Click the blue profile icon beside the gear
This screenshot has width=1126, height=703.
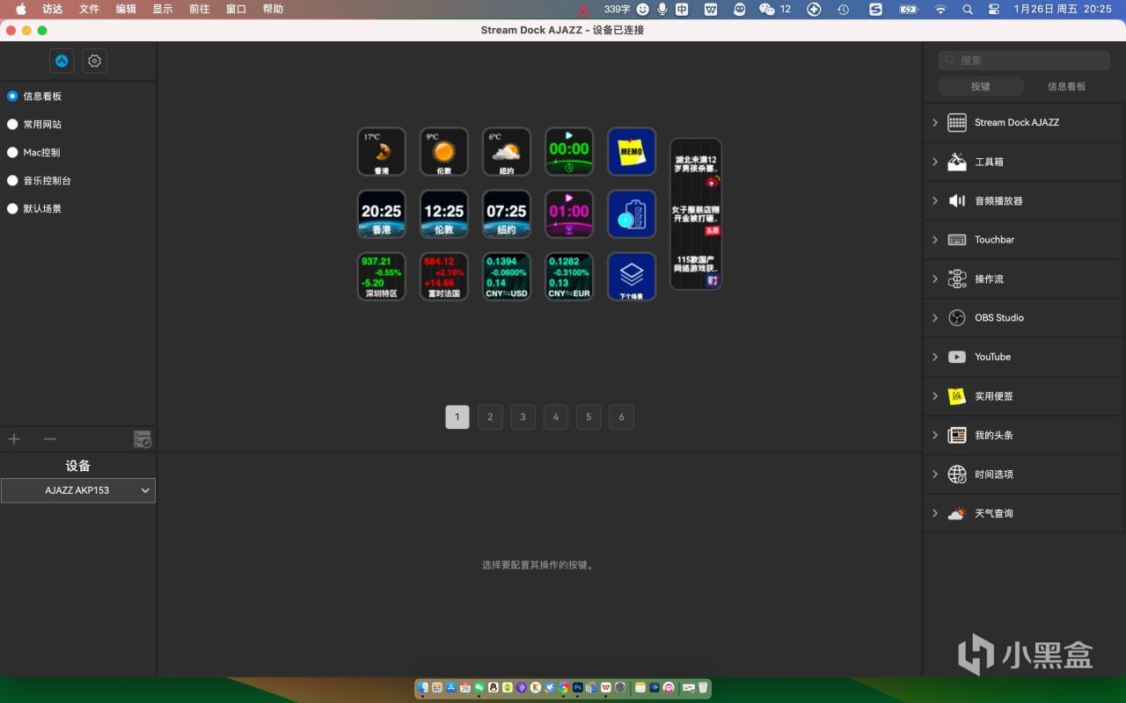(x=62, y=62)
